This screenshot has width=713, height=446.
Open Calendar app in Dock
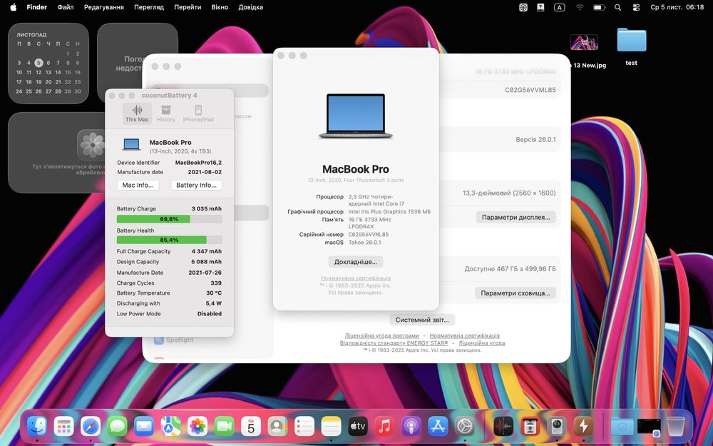251,427
